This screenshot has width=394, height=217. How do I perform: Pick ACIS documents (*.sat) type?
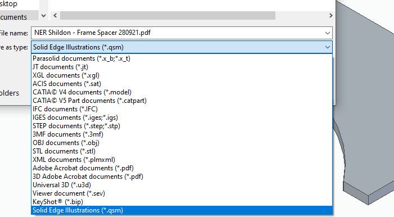tap(182, 84)
